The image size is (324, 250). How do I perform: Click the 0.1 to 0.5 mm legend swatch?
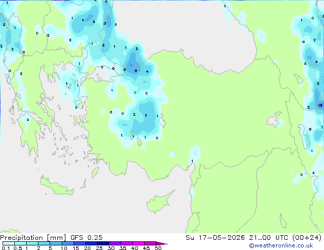pos(9,243)
